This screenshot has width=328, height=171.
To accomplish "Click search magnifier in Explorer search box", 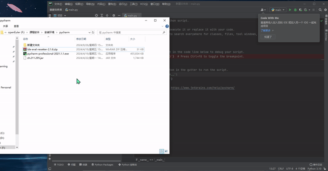I will pyautogui.click(x=164, y=32).
